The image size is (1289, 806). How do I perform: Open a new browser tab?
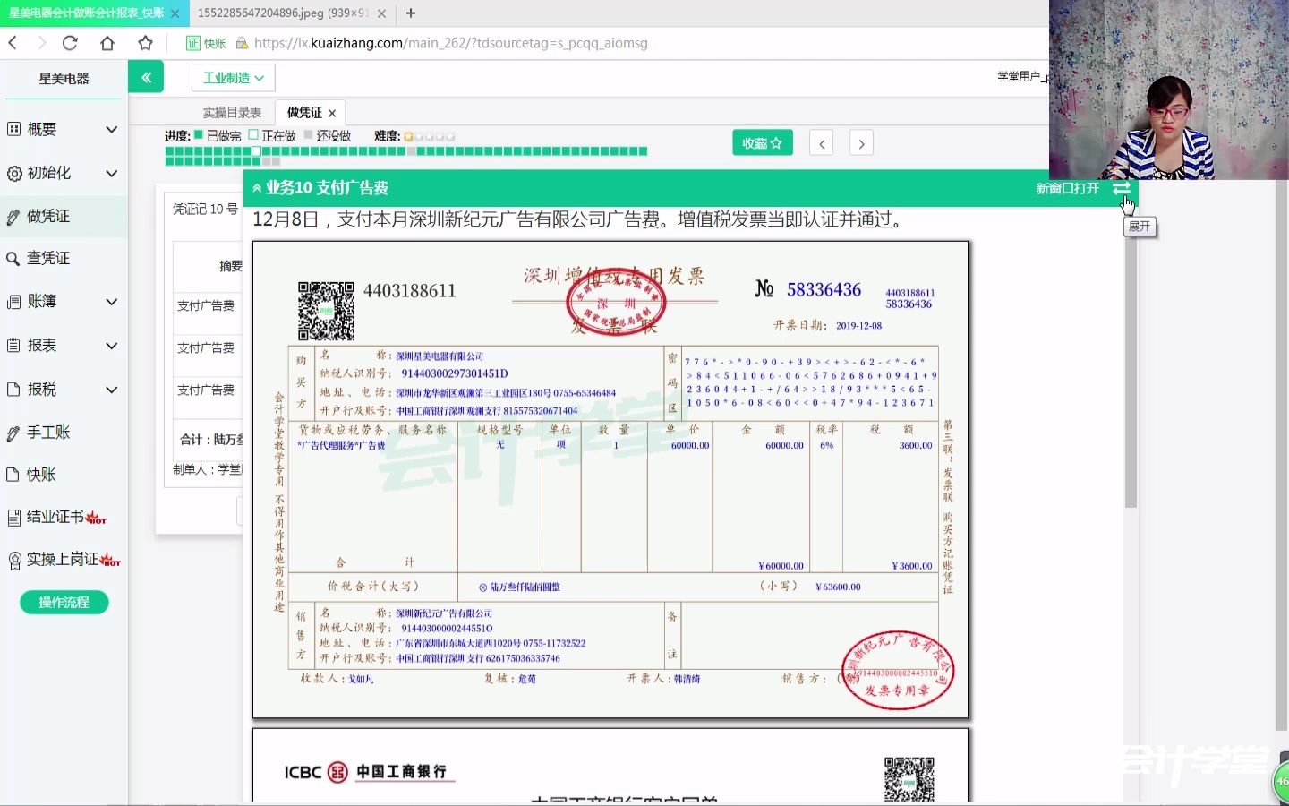point(411,13)
